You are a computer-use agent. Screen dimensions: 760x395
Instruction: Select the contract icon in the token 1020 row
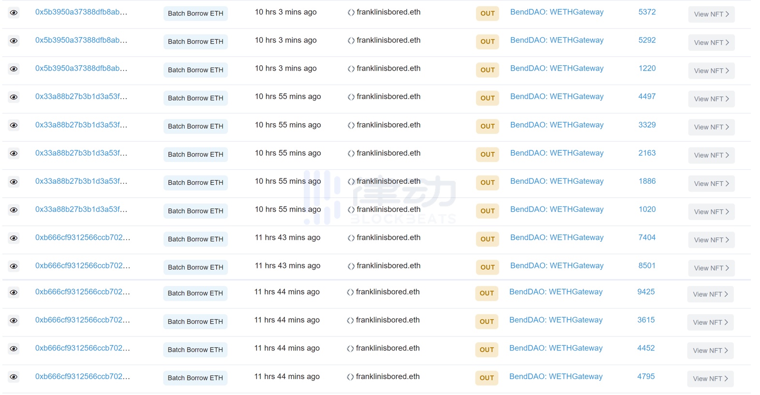click(351, 210)
